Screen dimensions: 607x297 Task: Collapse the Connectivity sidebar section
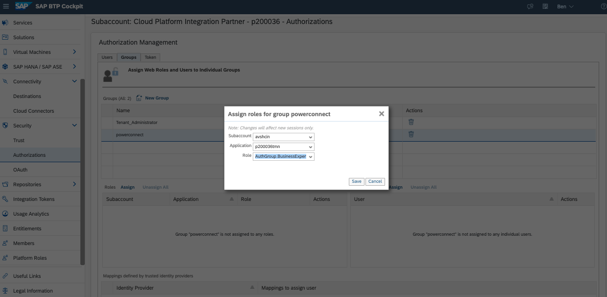(74, 81)
